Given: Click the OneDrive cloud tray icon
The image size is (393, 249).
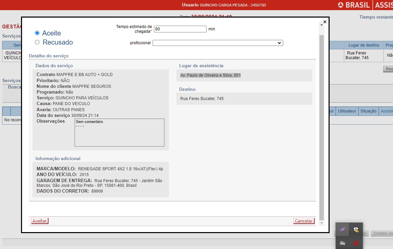Looking at the screenshot, I should click(342, 243).
